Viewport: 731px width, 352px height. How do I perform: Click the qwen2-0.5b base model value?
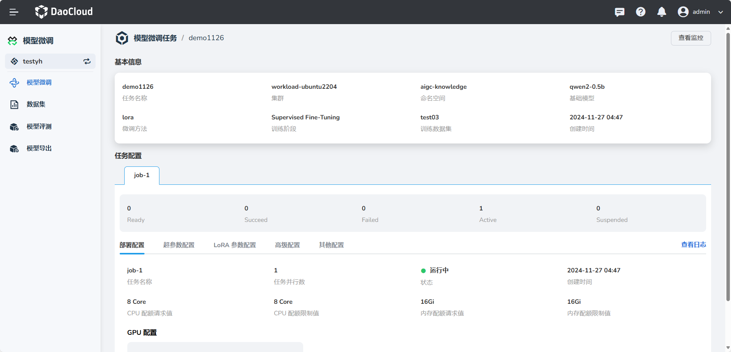coord(587,87)
